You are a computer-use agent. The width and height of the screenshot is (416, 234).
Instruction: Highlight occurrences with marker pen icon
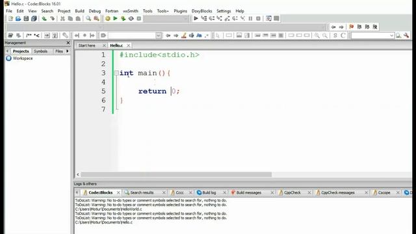183,35
